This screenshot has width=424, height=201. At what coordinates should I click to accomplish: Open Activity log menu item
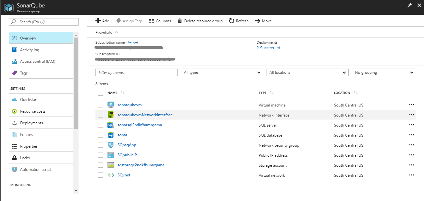click(x=41, y=50)
